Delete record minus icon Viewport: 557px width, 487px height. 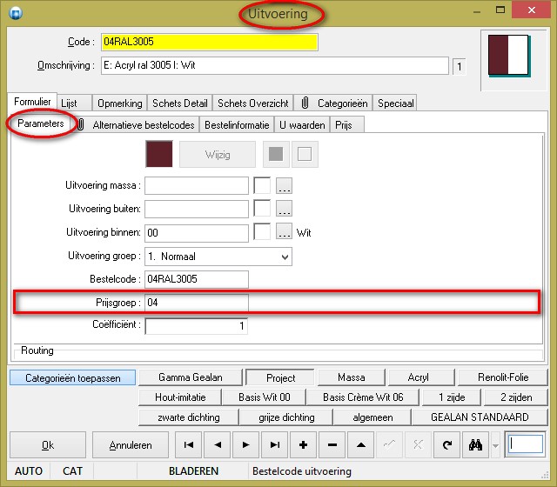332,444
